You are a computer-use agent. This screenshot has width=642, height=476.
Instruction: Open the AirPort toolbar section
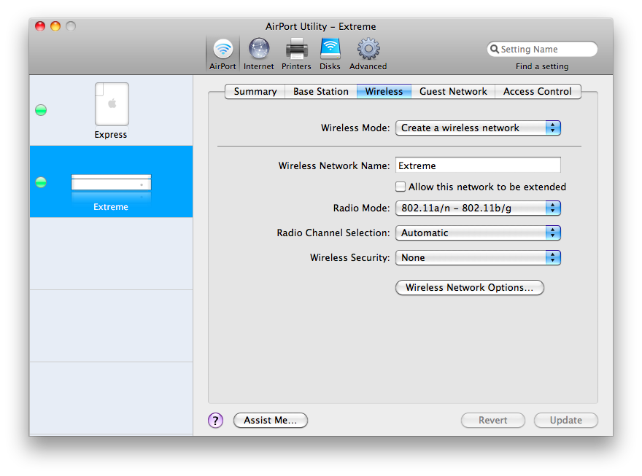223,54
